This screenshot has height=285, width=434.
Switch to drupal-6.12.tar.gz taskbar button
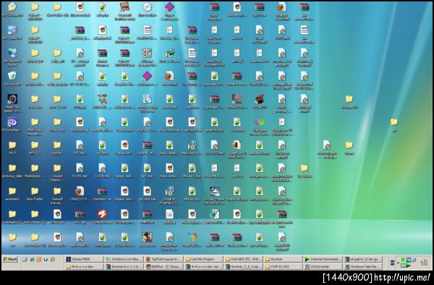click(362, 259)
